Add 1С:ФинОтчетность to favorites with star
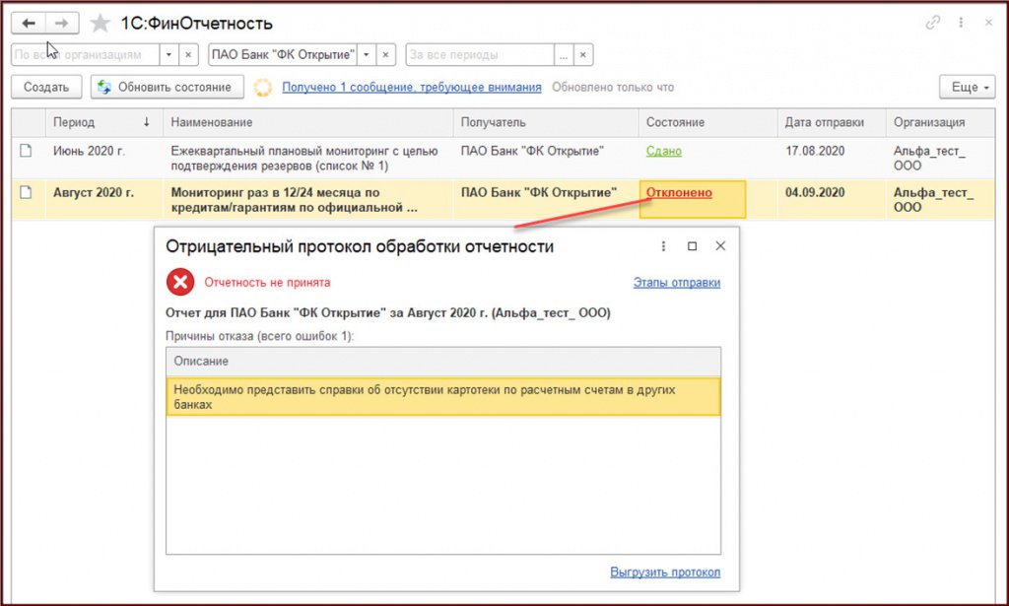The height and width of the screenshot is (606, 1009). [x=100, y=23]
